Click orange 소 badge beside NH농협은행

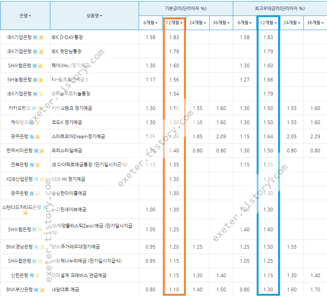coord(41,80)
